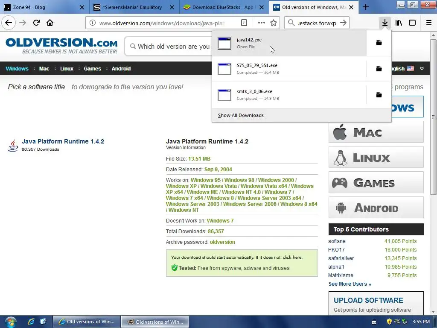Open the Library icon in toolbar

pos(399,23)
